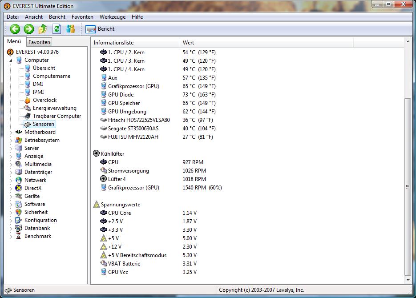The height and width of the screenshot is (298, 416).
Task: Go up one level with folder-arrow icon
Action: pyautogui.click(x=43, y=29)
